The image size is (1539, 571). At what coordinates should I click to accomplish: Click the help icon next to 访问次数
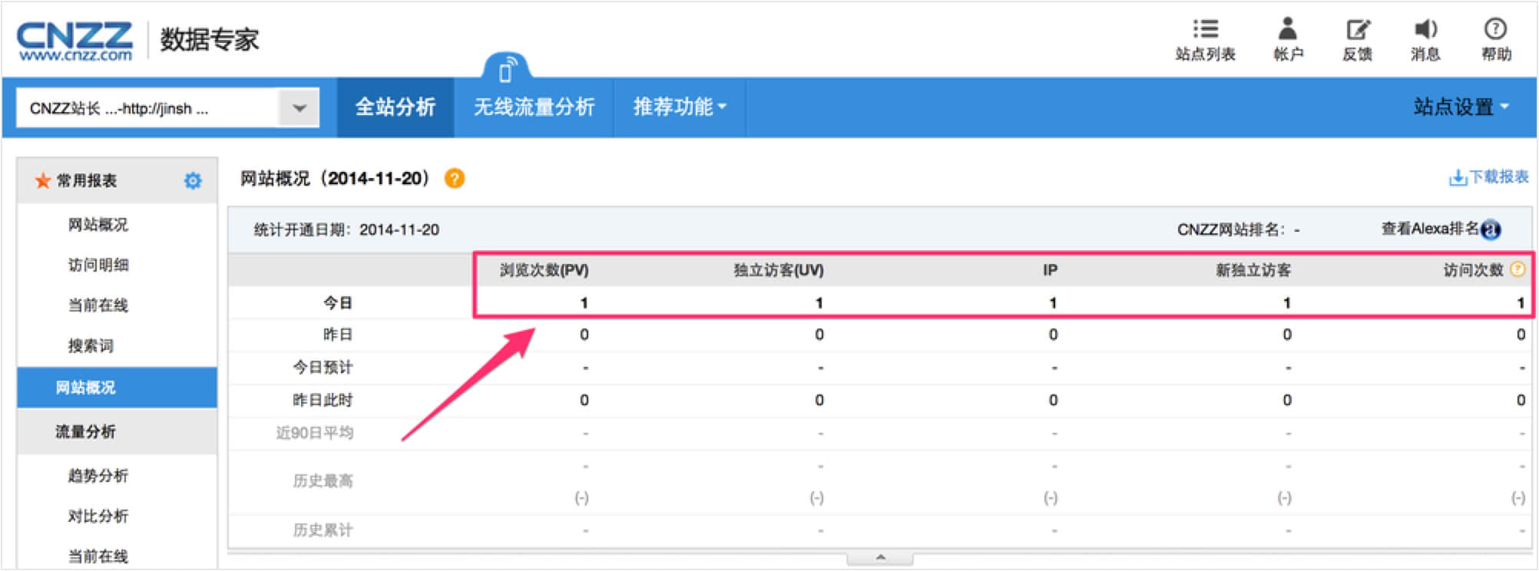[1517, 269]
